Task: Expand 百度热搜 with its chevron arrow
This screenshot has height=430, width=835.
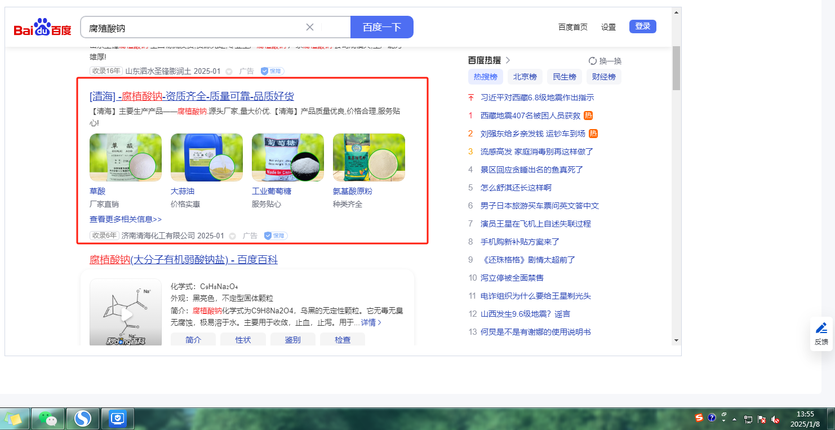Action: coord(508,60)
